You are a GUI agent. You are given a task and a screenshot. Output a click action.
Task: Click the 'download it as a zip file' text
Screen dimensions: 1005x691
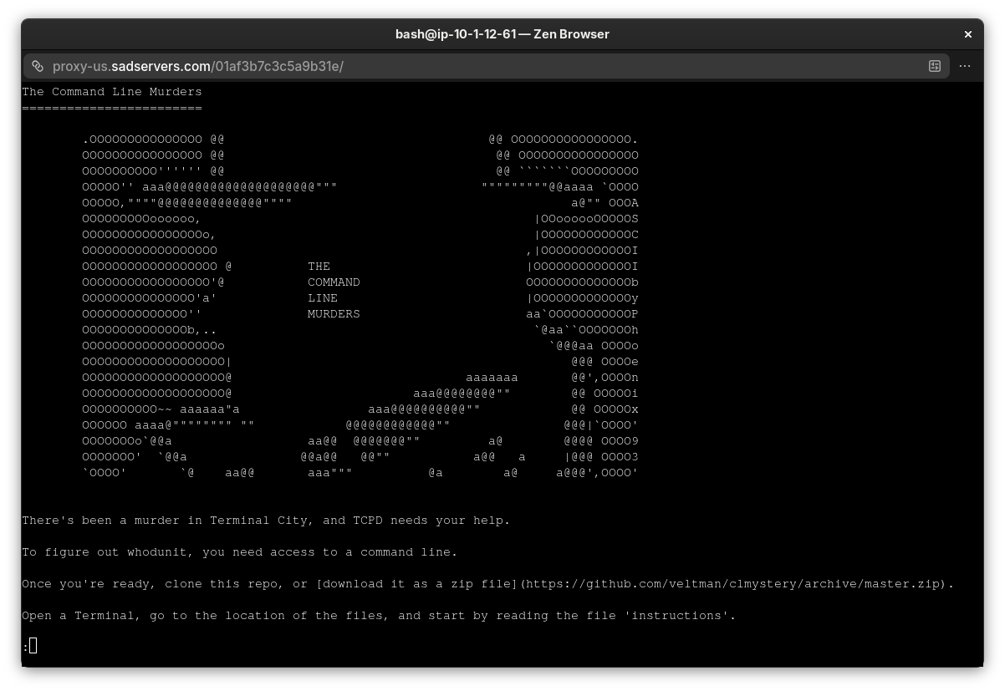pos(419,584)
